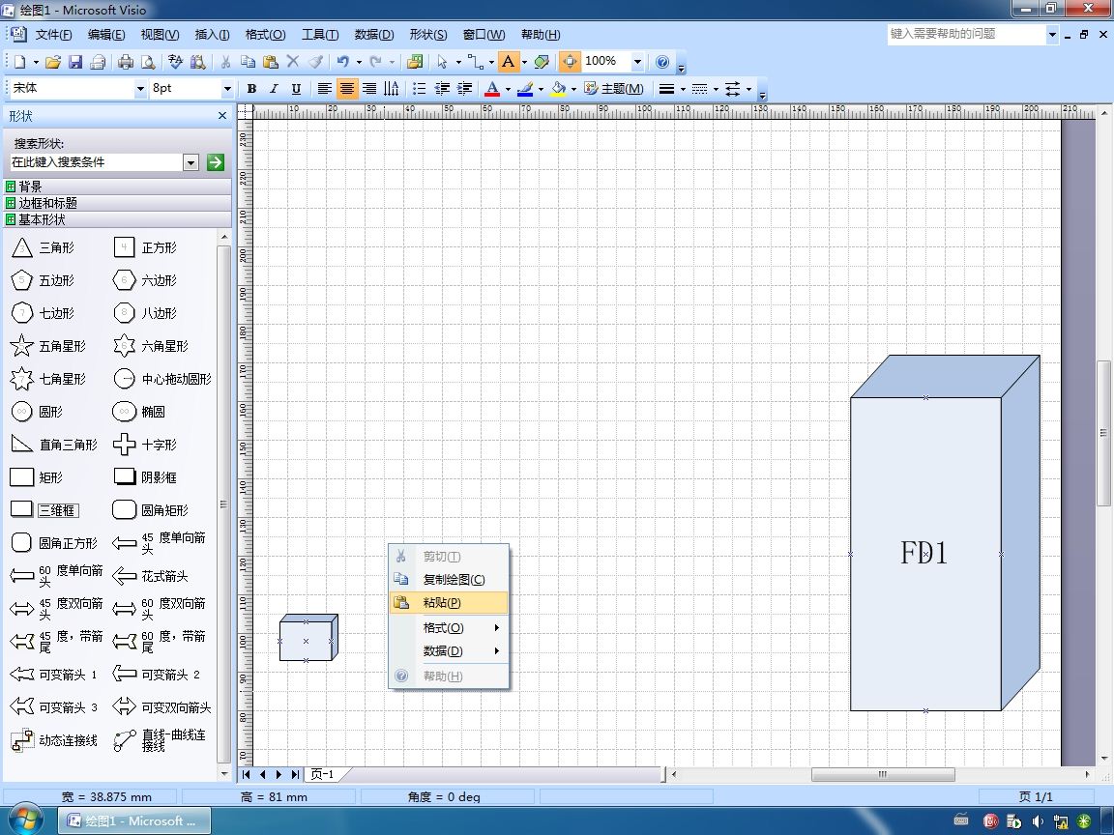Image resolution: width=1114 pixels, height=835 pixels.
Task: Toggle Underline formatting
Action: 296,89
